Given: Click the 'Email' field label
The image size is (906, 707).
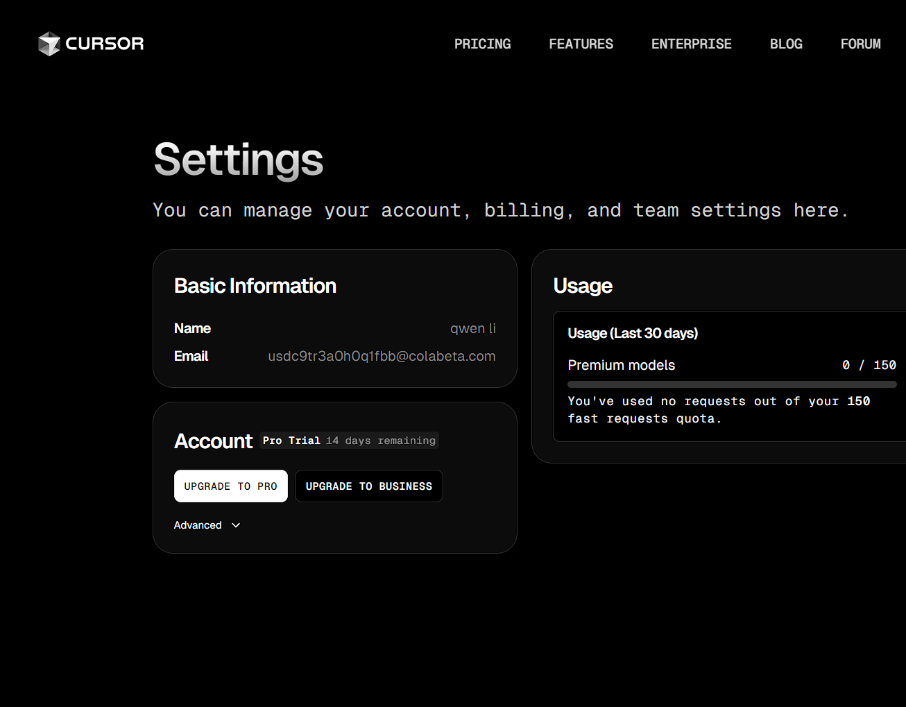Looking at the screenshot, I should pos(191,356).
